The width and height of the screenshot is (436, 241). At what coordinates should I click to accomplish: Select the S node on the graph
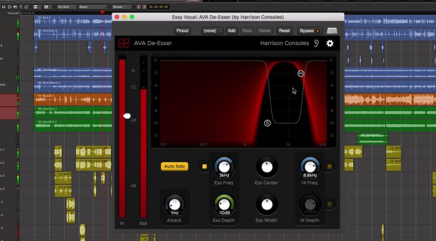tap(267, 122)
